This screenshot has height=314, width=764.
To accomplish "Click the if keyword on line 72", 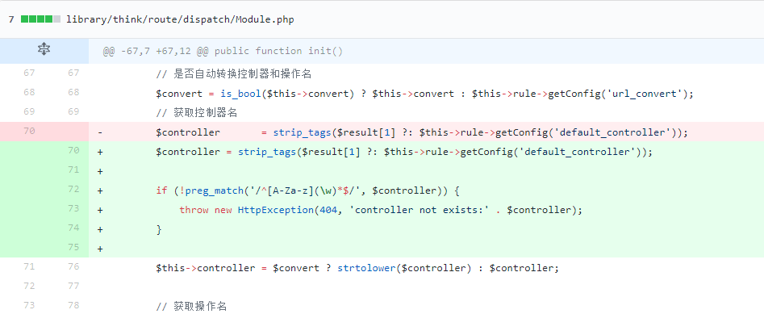I will [x=162, y=190].
